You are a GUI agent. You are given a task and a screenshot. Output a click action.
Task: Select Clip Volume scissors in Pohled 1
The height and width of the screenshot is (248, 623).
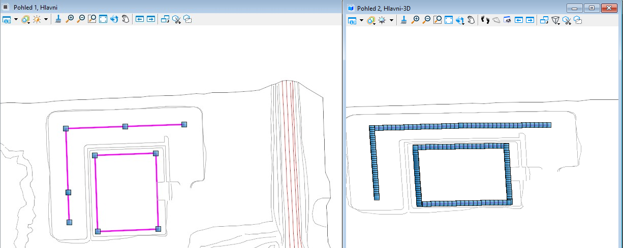tap(176, 19)
